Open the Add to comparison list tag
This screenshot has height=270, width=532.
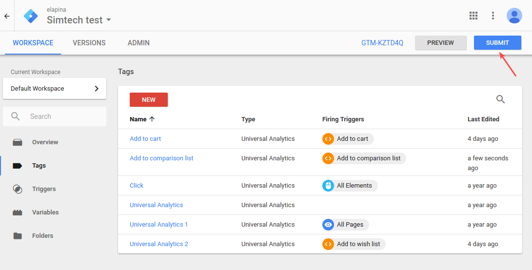coord(161,158)
